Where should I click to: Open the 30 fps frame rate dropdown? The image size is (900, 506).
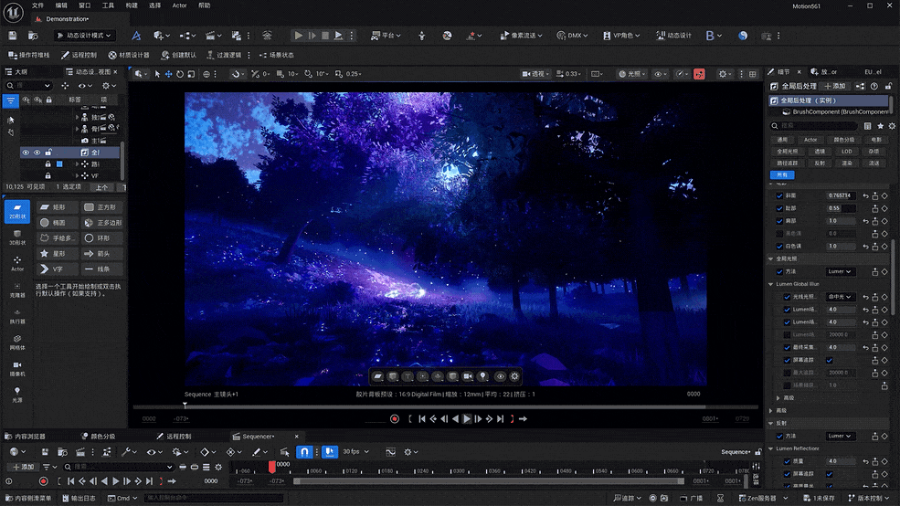click(355, 452)
